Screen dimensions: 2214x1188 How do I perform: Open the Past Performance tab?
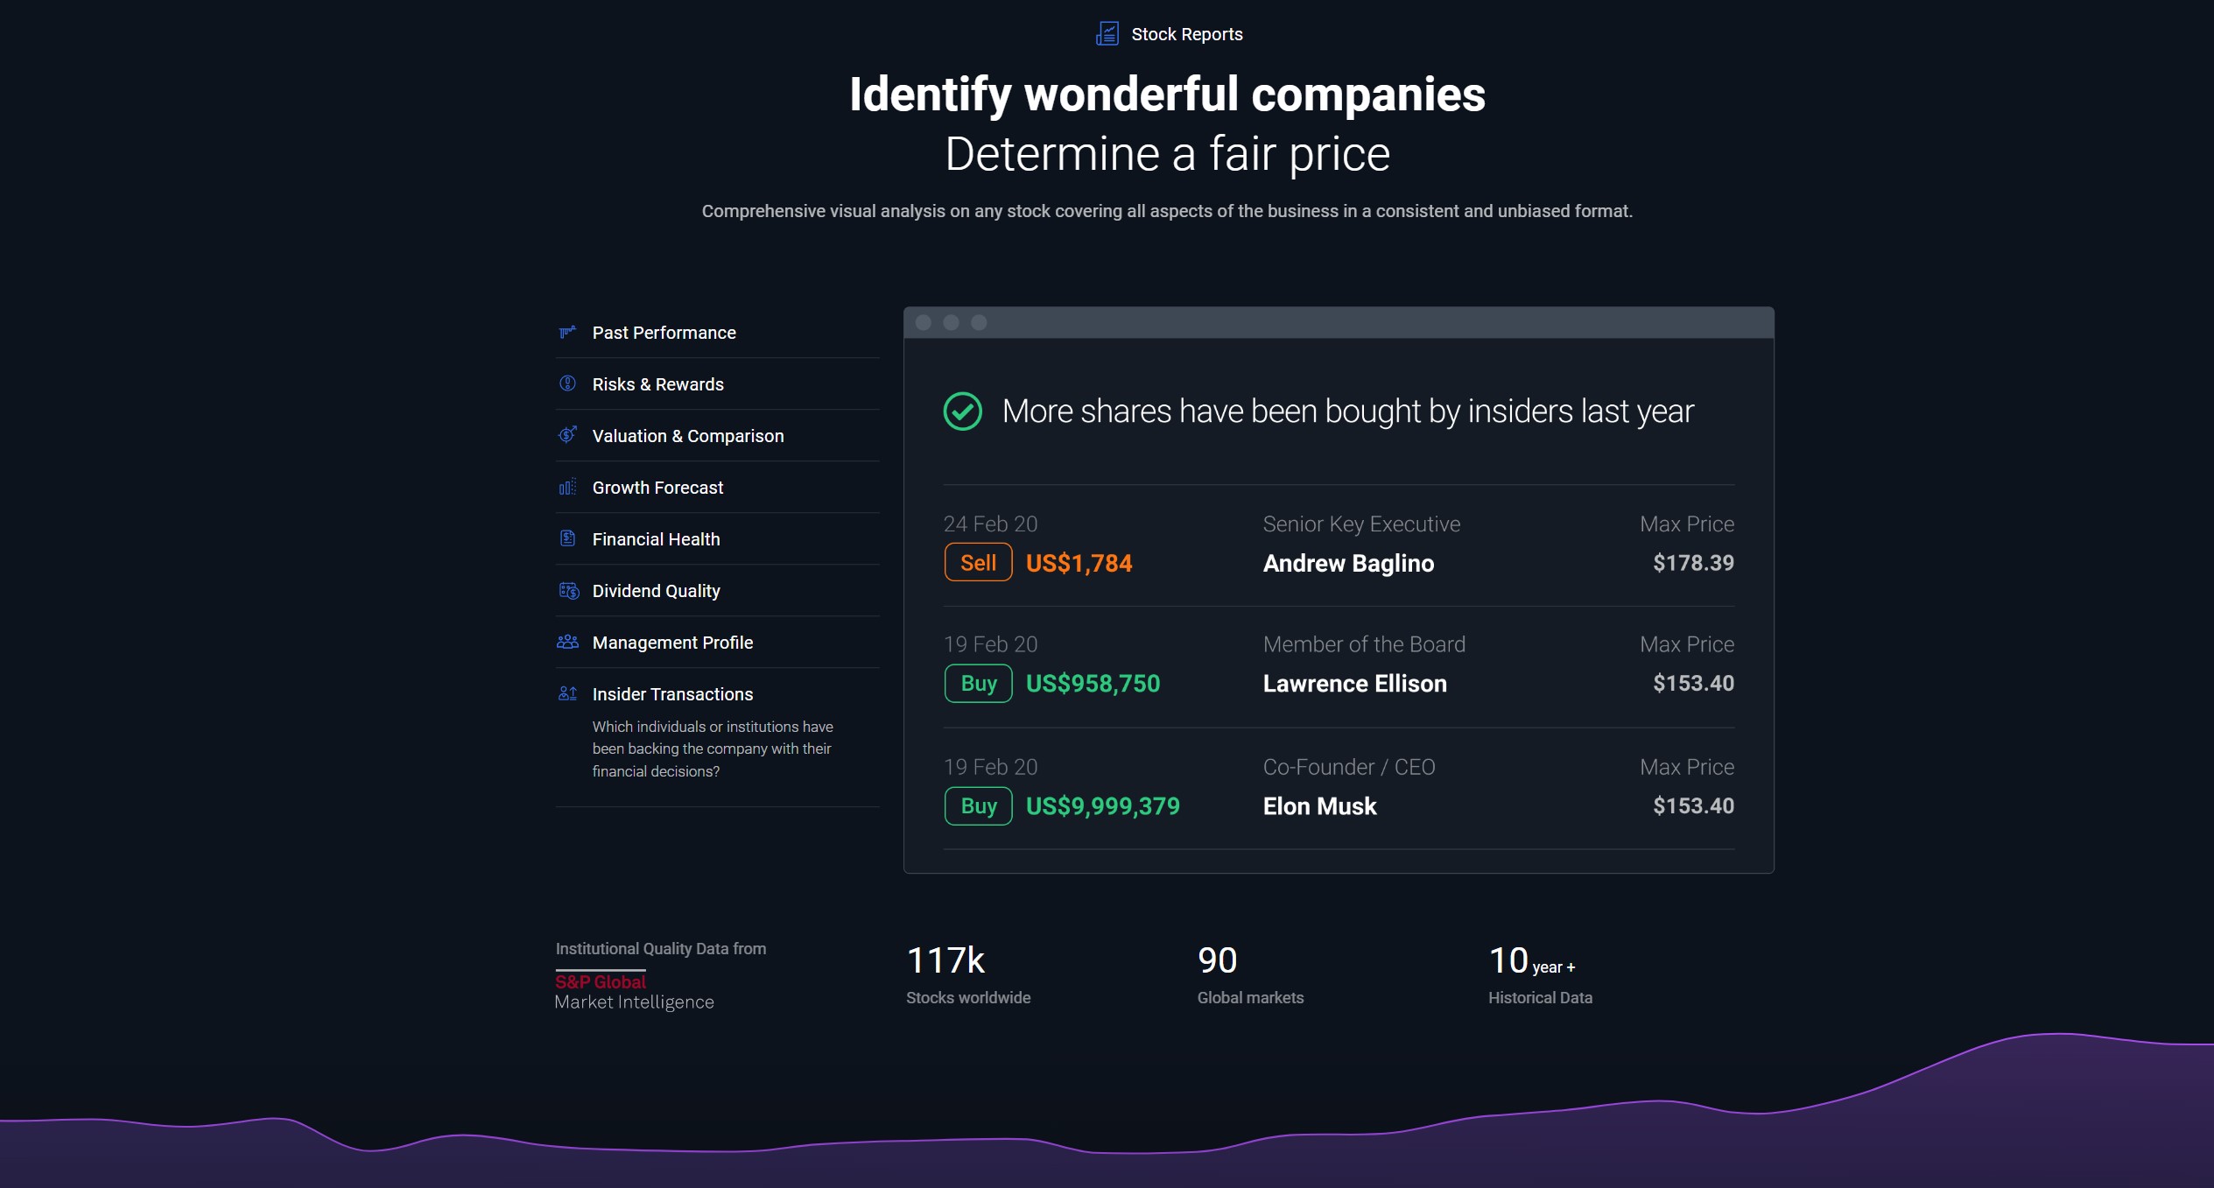pyautogui.click(x=664, y=333)
